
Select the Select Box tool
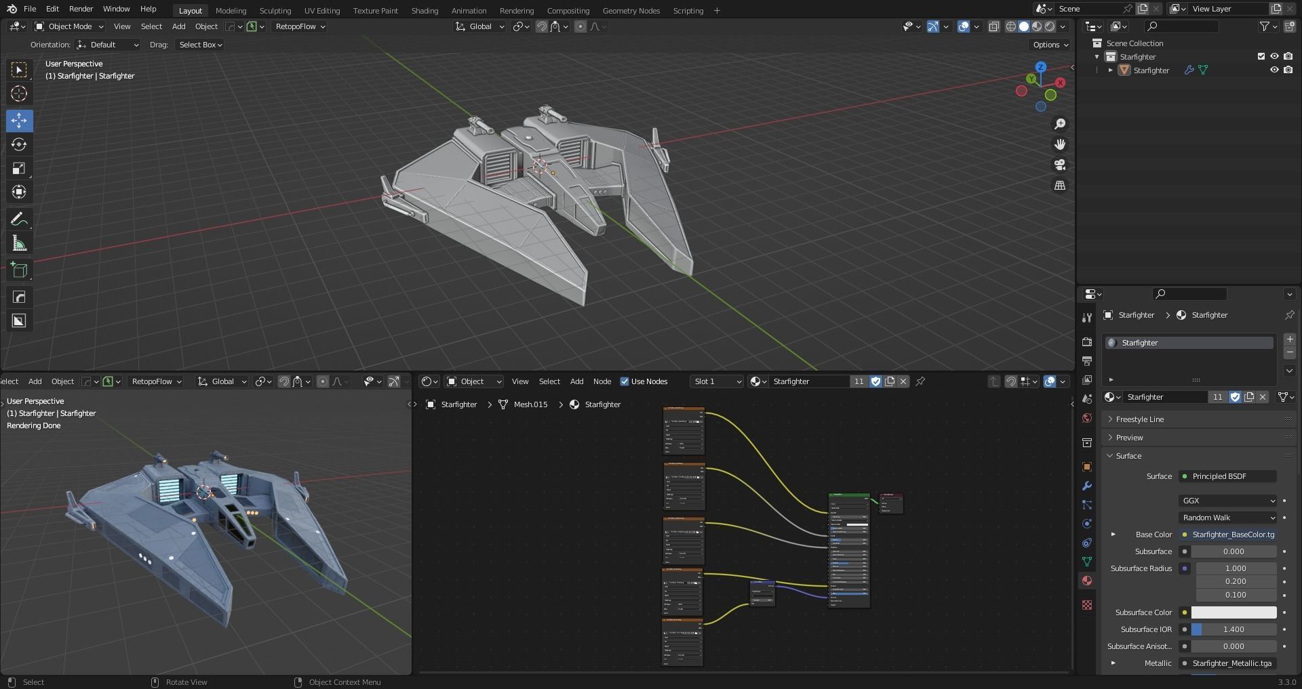[19, 70]
